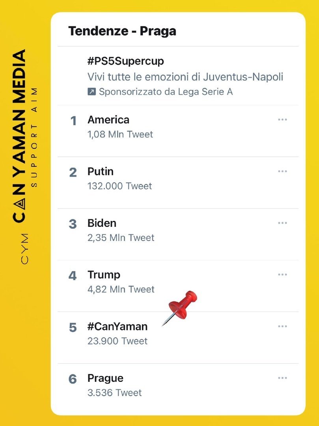Click the Tendenze - Praga header
The height and width of the screenshot is (426, 319).
coord(122,31)
